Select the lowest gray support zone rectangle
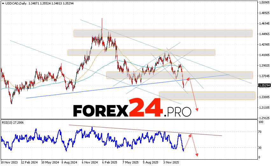Screen dimensions: 272x166 207,96
